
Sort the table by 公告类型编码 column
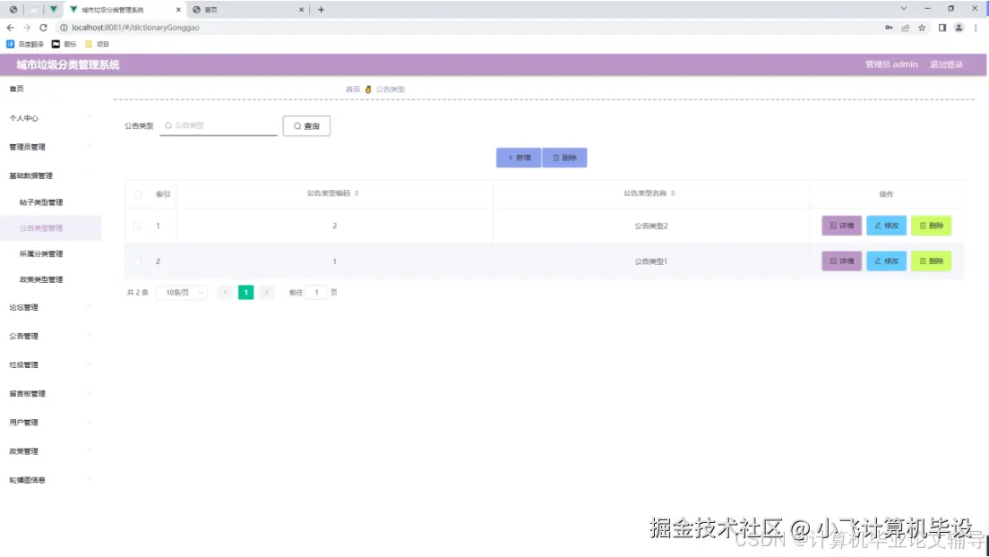357,193
